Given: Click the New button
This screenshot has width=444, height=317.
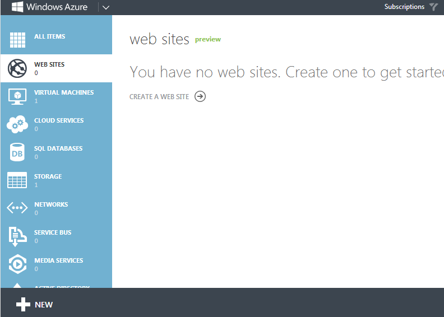Looking at the screenshot, I should click(x=44, y=305).
